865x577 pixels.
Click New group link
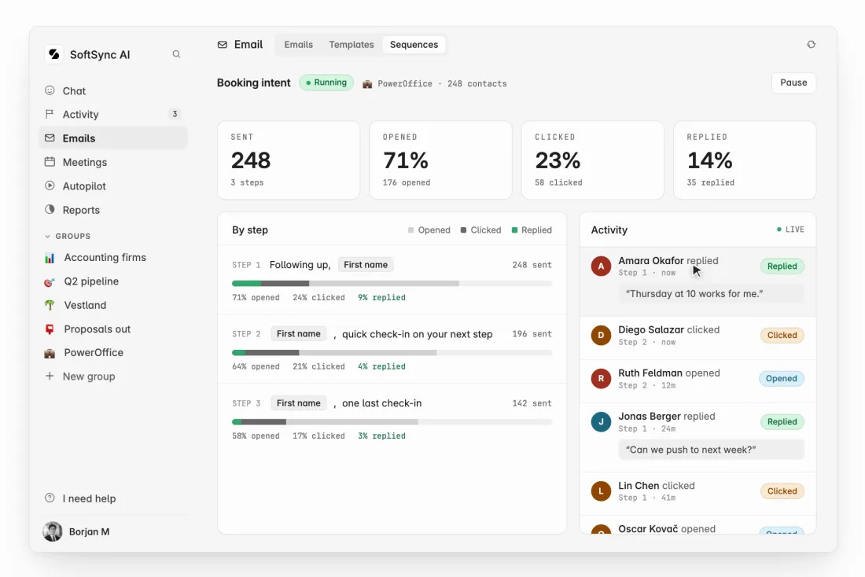coord(89,377)
